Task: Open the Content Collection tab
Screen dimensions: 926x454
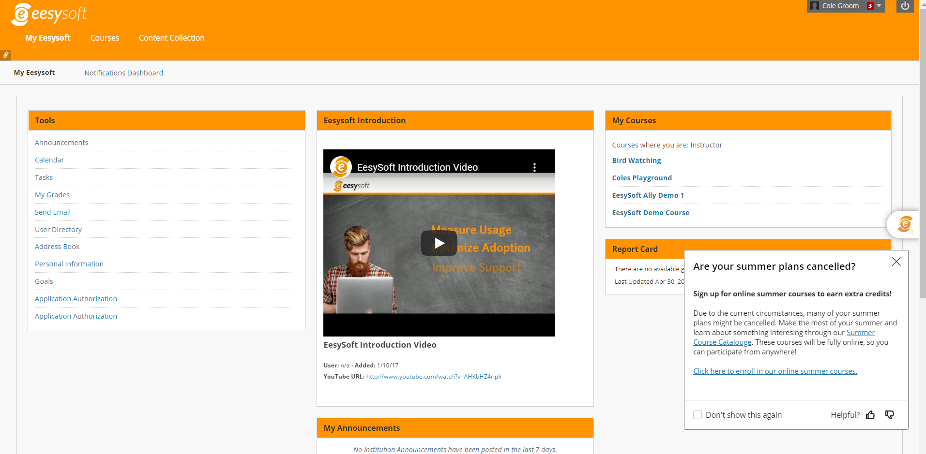Action: point(172,38)
